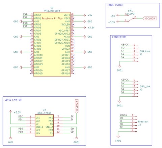The width and height of the screenshot is (162, 148).
Task: Click the SD net label at U2 pin 12
Action: [72, 132]
